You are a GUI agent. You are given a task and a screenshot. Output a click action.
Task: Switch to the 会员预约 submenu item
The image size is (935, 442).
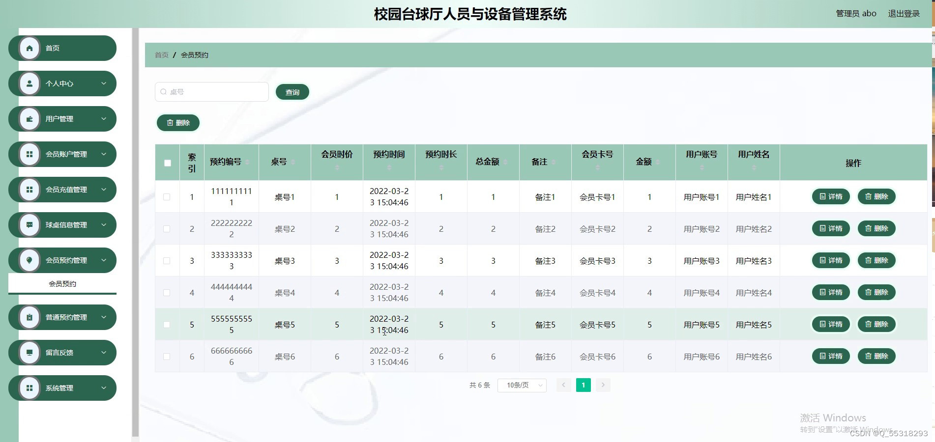coord(62,283)
